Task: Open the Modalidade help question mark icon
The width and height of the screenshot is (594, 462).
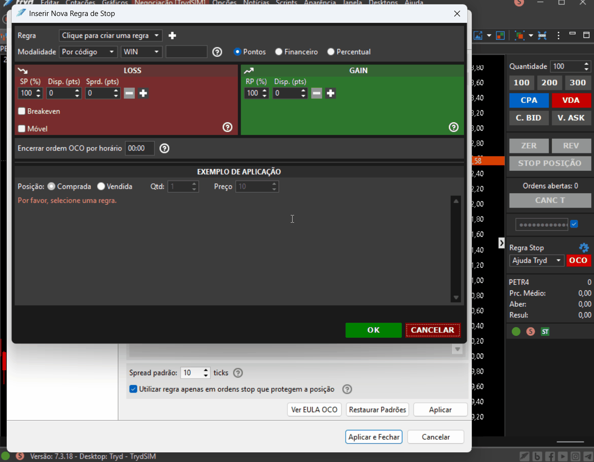Action: pos(217,52)
